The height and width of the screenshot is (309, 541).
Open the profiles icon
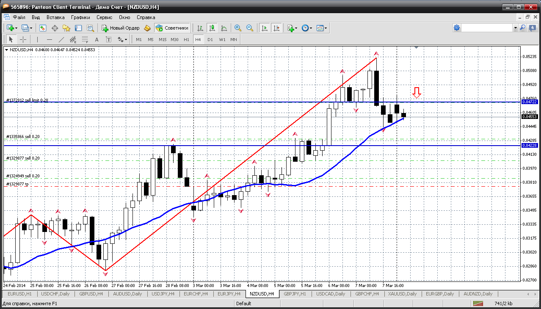25,28
